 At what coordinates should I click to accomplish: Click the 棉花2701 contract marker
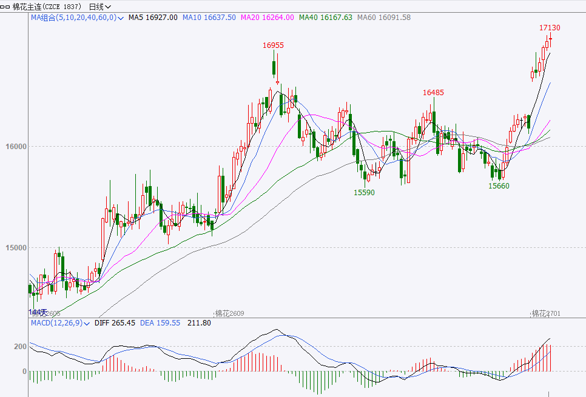coord(546,313)
